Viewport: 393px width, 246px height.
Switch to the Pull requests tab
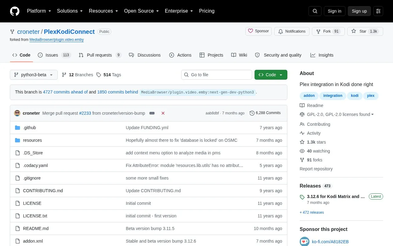pyautogui.click(x=100, y=55)
